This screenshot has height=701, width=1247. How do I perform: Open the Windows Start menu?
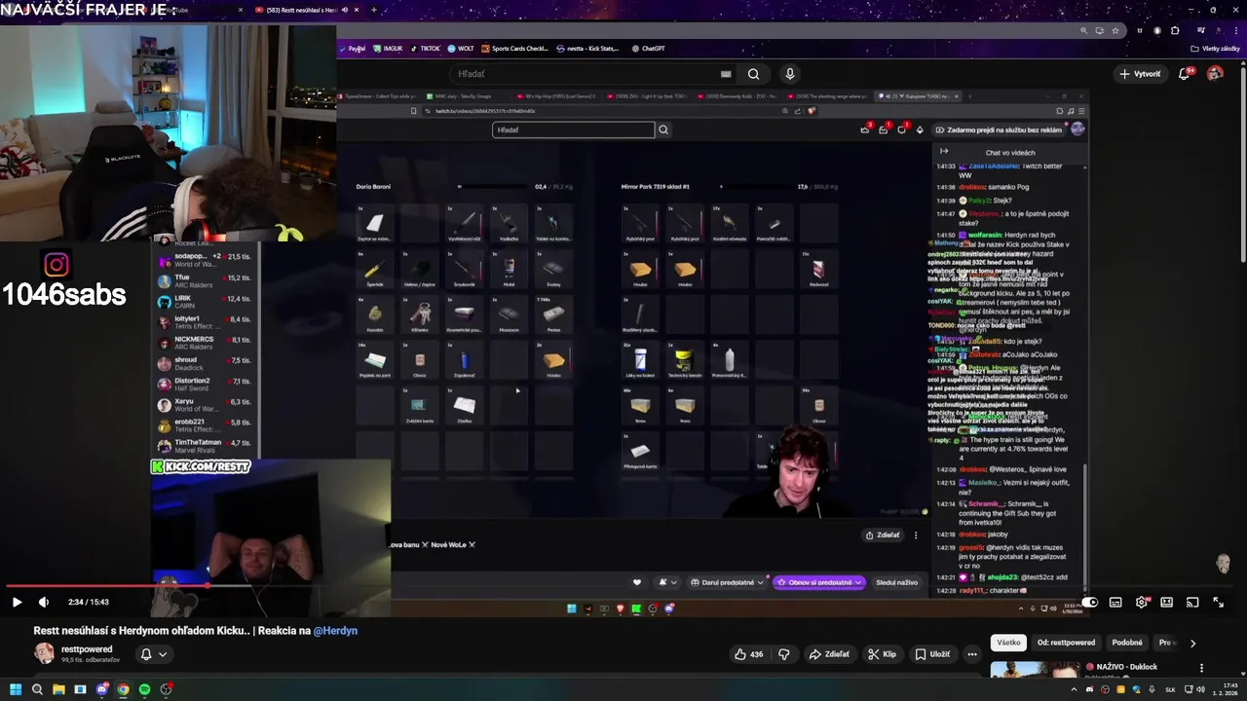(x=16, y=689)
